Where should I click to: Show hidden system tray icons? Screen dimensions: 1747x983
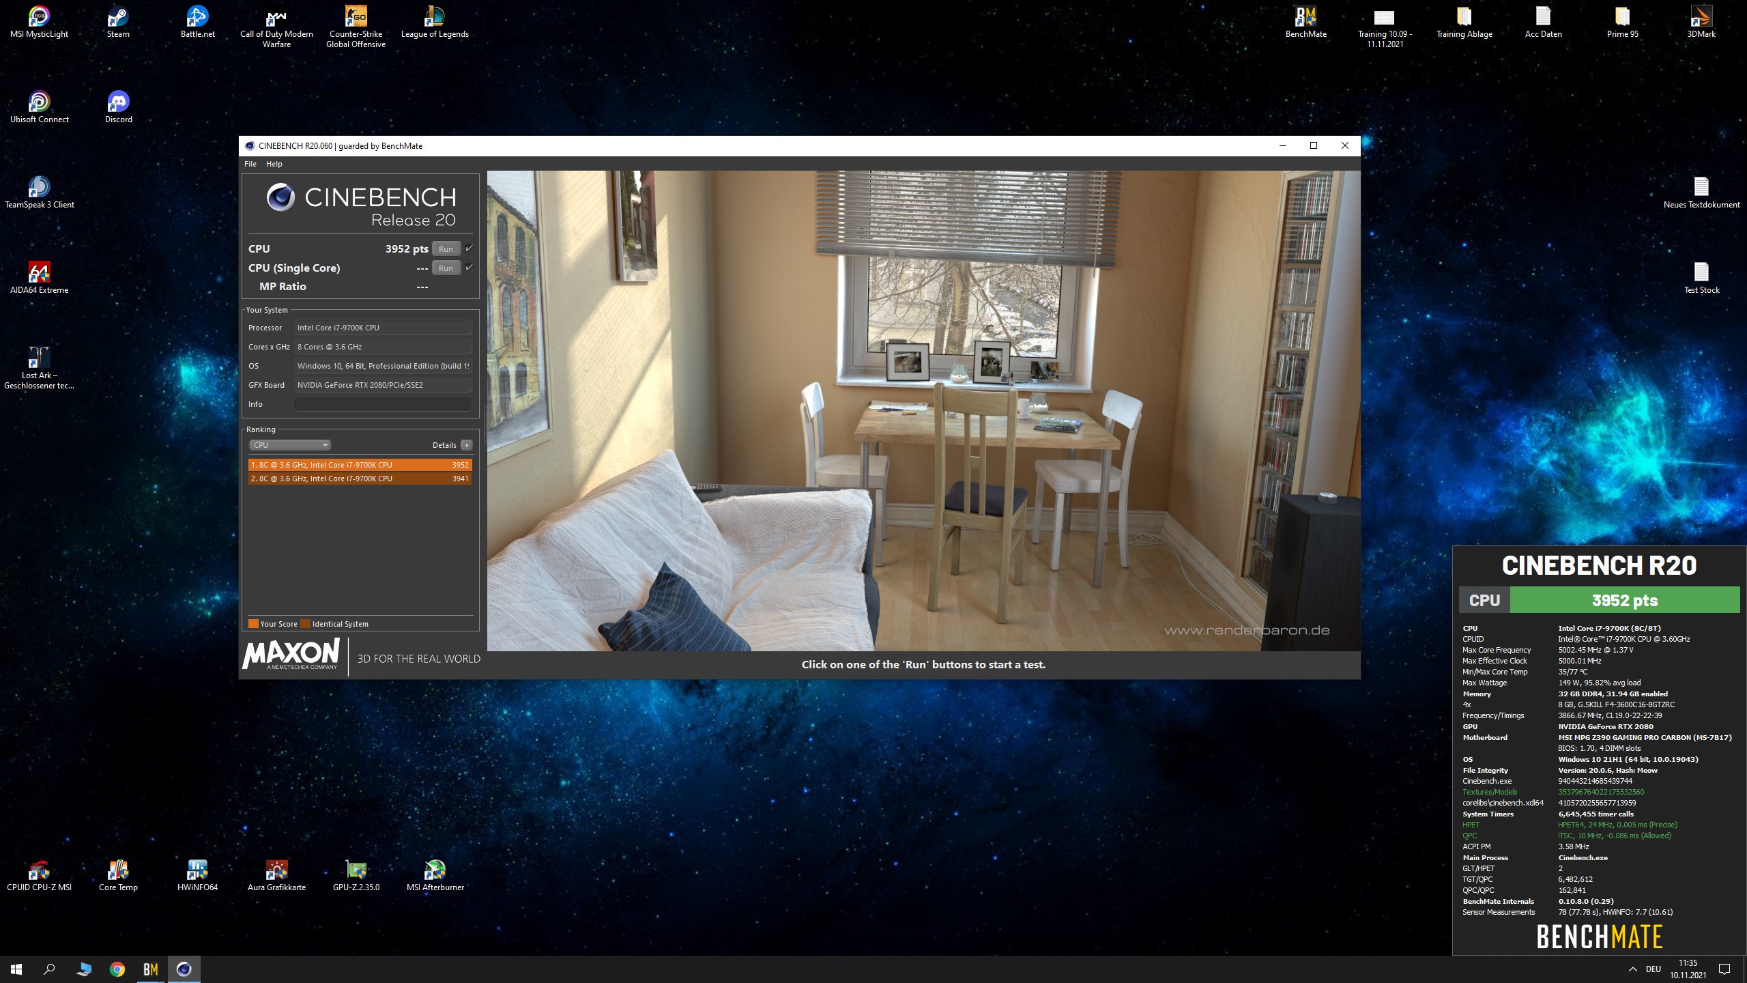coord(1632,969)
